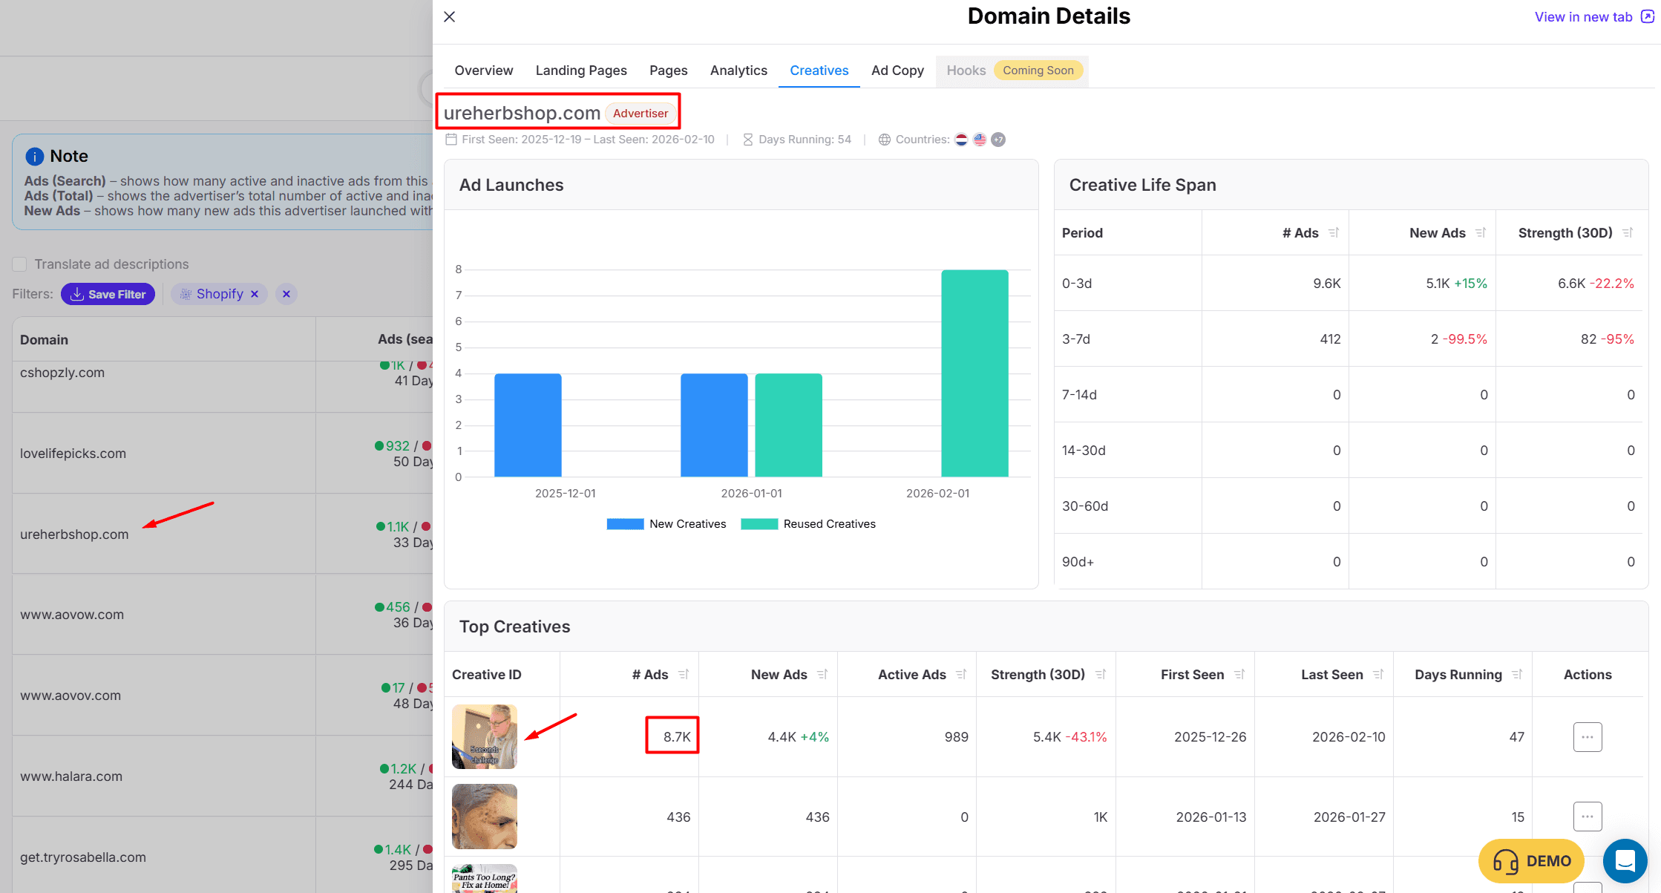Sort Top Creatives by Active Ads
1661x893 pixels.
[x=961, y=675]
